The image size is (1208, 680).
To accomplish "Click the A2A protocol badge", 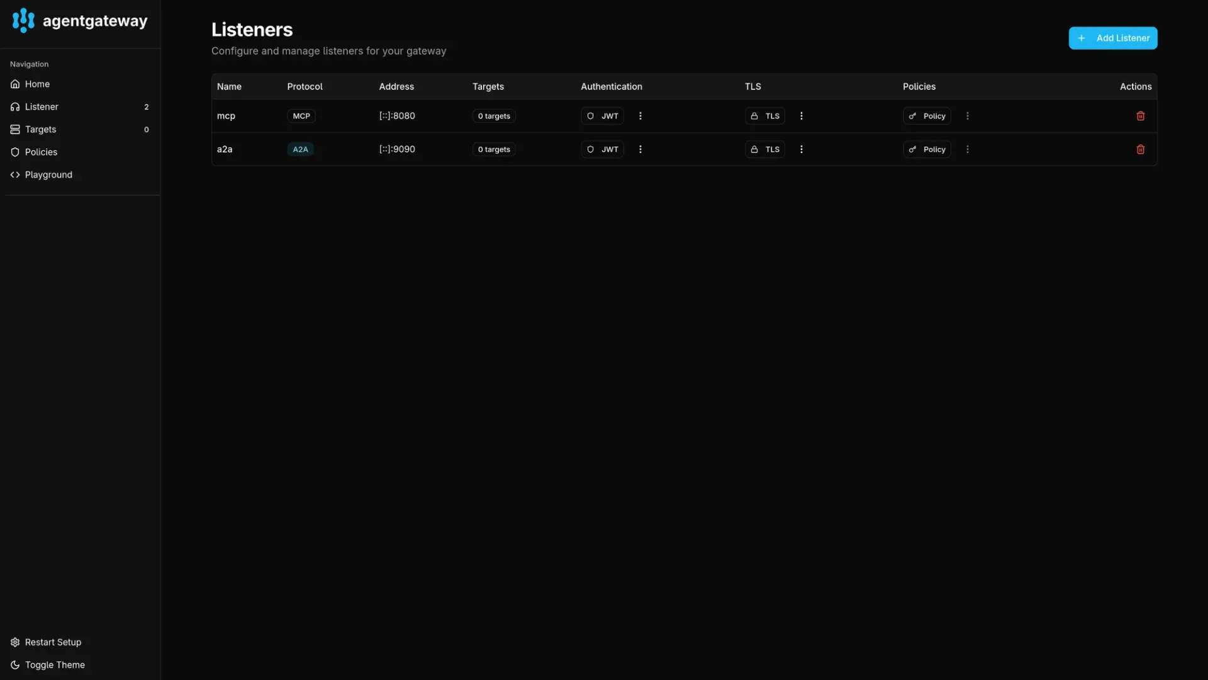I will coord(300,149).
